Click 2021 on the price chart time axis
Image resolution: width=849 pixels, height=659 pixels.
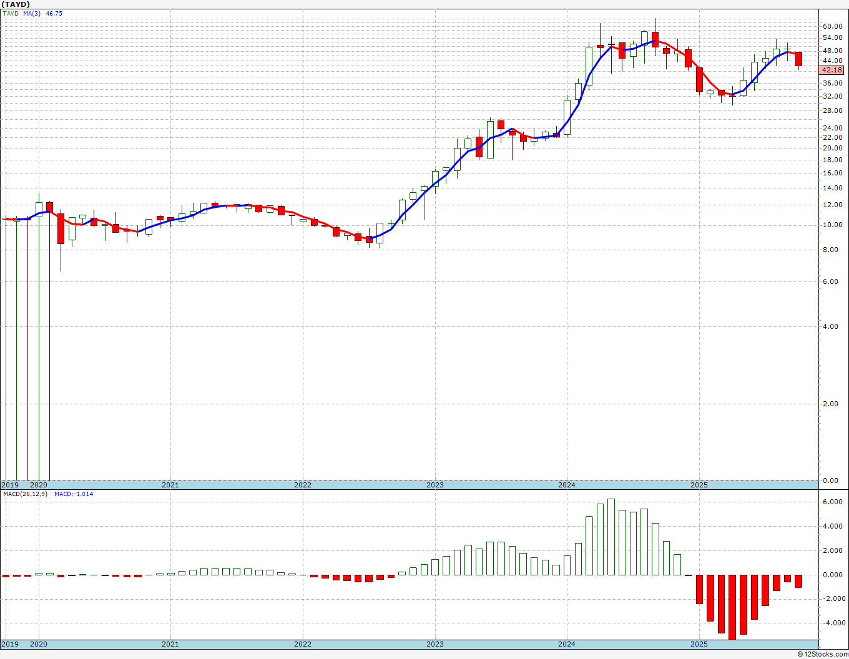tap(170, 485)
